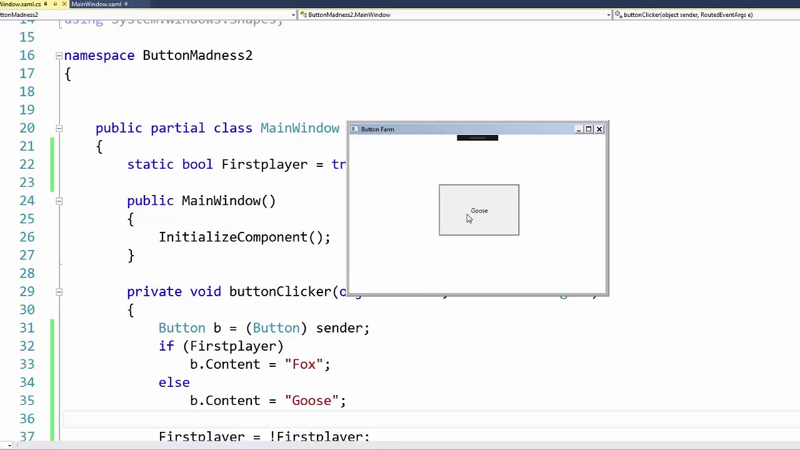Click the black debug bar in Button Farm
Viewport: 800px width, 450px height.
(477, 138)
